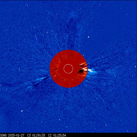The width and height of the screenshot is (137, 137).
Task: Click the brightest dot upper right of disk
Action: click(x=89, y=37)
